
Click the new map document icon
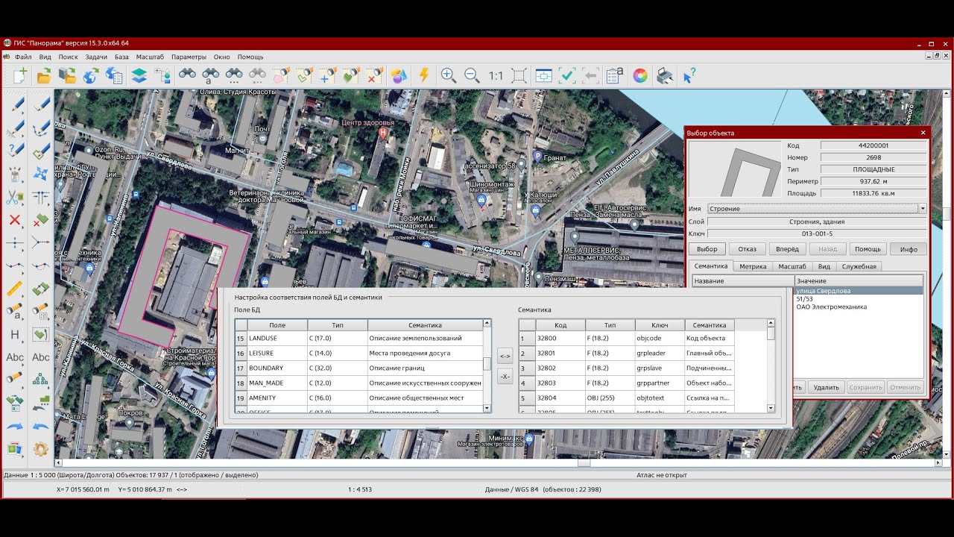tap(20, 75)
